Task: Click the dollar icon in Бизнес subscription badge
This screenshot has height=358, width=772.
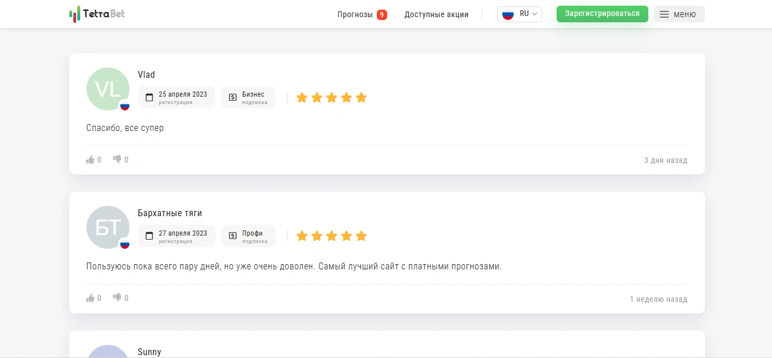Action: pyautogui.click(x=233, y=97)
